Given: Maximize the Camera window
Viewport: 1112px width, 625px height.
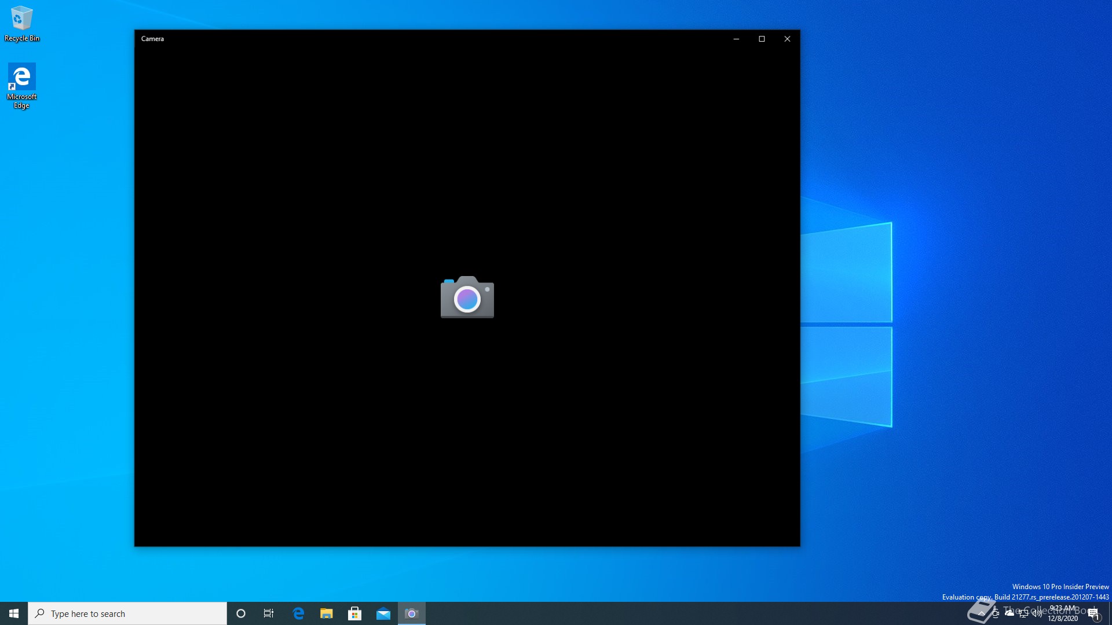Looking at the screenshot, I should [762, 39].
